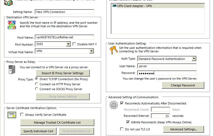Click the proxy server tower computer icon
This screenshot has width=214, height=136.
12,70
